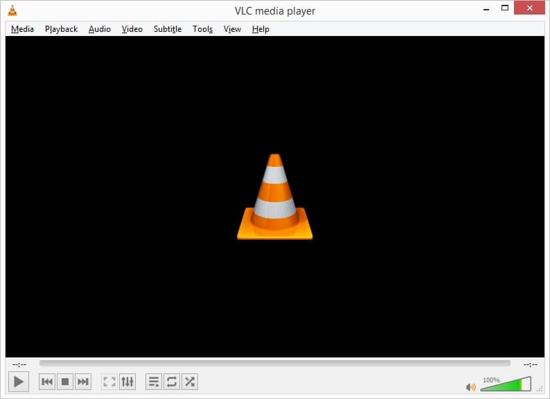Viewport: 550px width, 399px height.
Task: Mute audio via speaker icon
Action: tap(471, 387)
